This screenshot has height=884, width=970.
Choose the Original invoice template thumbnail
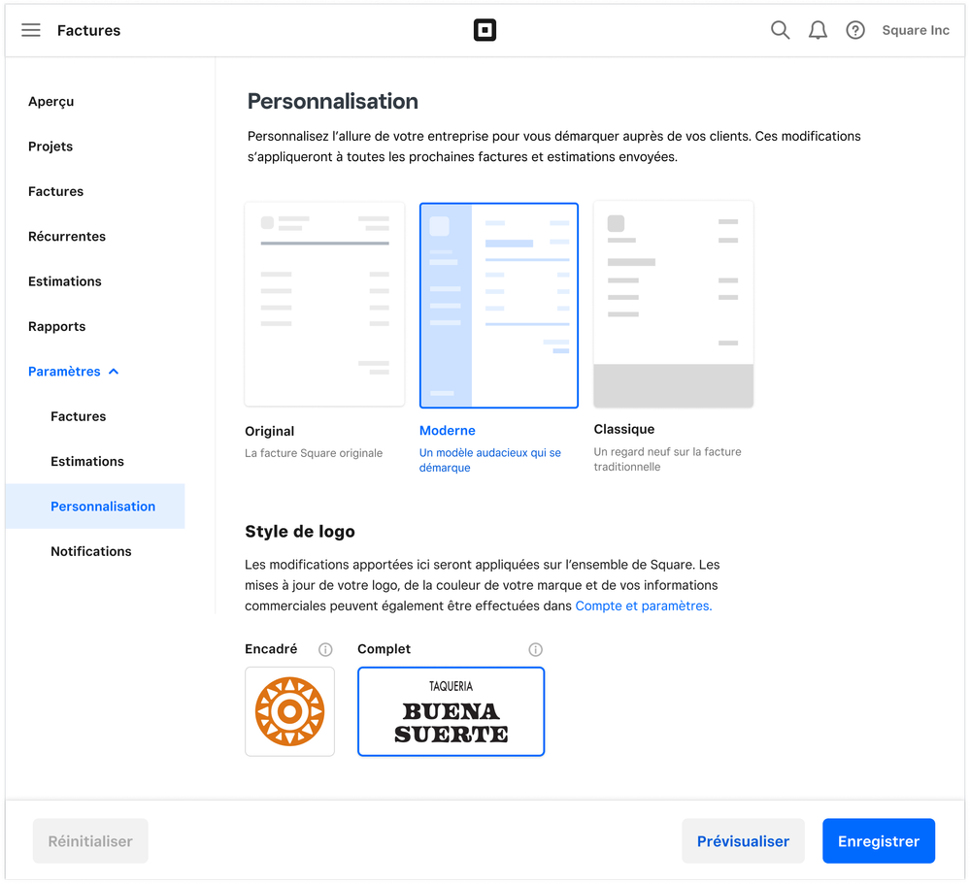(x=324, y=304)
